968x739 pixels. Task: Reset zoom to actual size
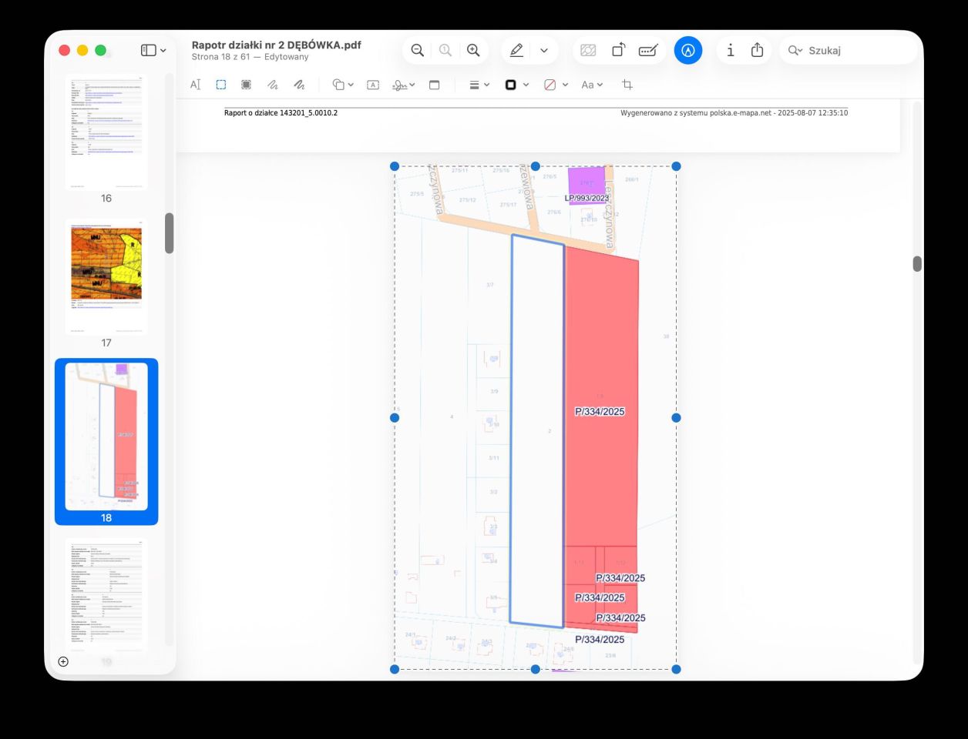click(x=445, y=50)
